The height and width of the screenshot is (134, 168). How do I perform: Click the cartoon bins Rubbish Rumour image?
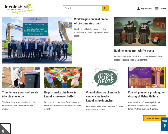coord(140,32)
